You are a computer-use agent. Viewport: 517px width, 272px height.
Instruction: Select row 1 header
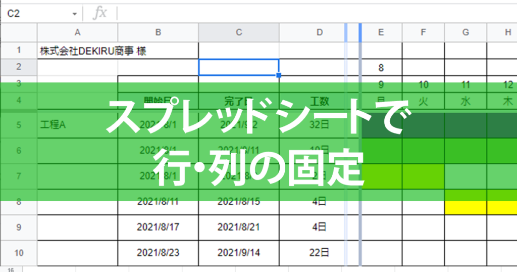coord(19,51)
